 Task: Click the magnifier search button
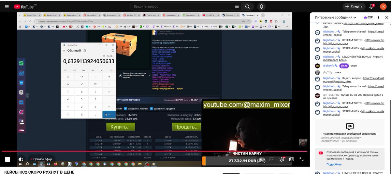pos(248,6)
